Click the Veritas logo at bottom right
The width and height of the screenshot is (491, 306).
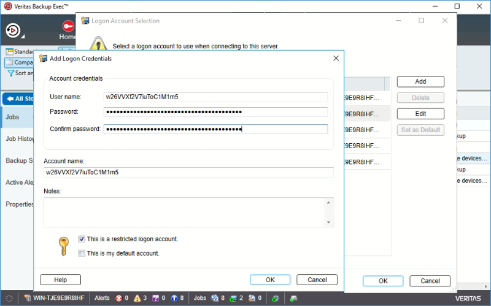[468, 299]
